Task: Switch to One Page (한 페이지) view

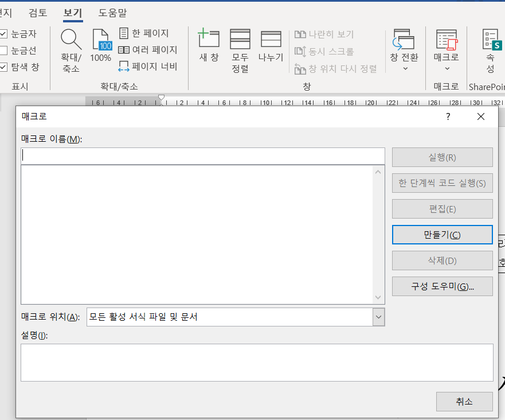Action: (x=144, y=33)
